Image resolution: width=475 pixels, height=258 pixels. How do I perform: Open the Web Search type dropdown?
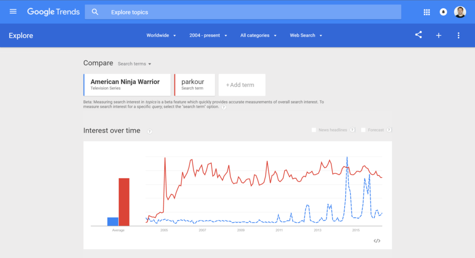[x=306, y=35]
